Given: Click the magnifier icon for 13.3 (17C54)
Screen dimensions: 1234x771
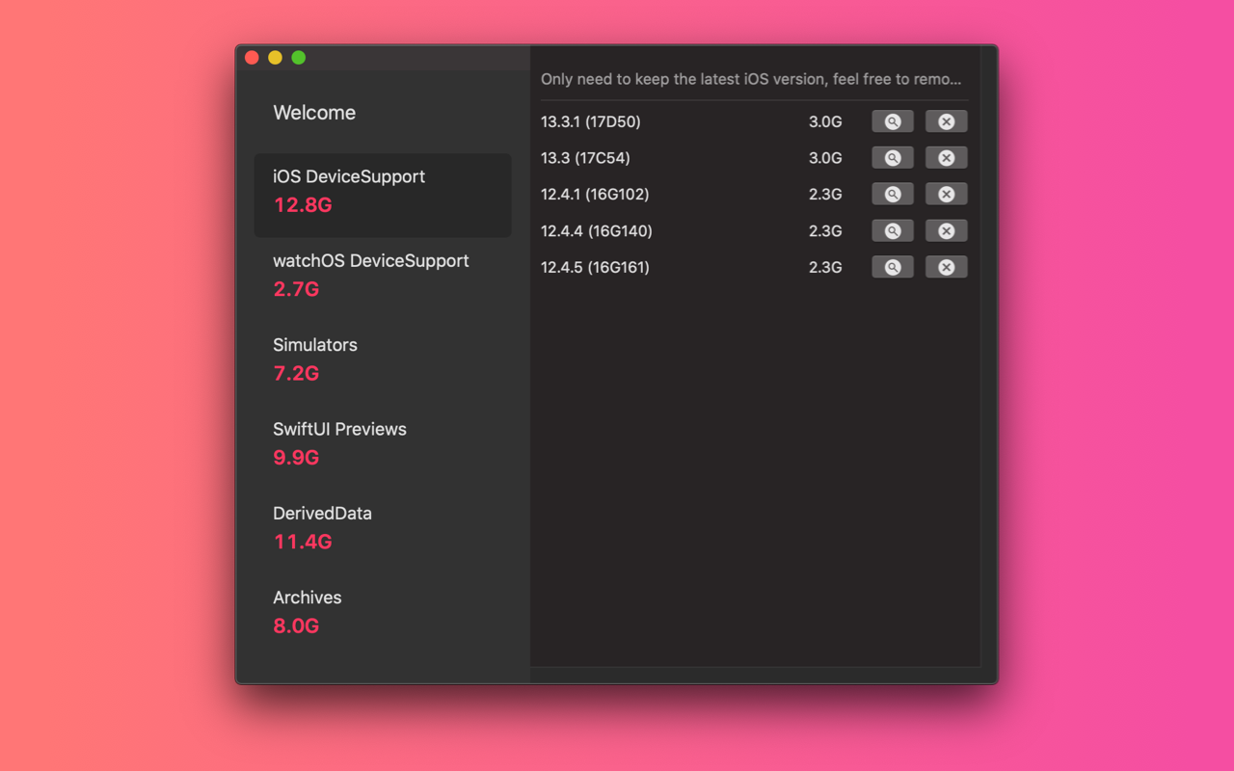Looking at the screenshot, I should tap(892, 157).
